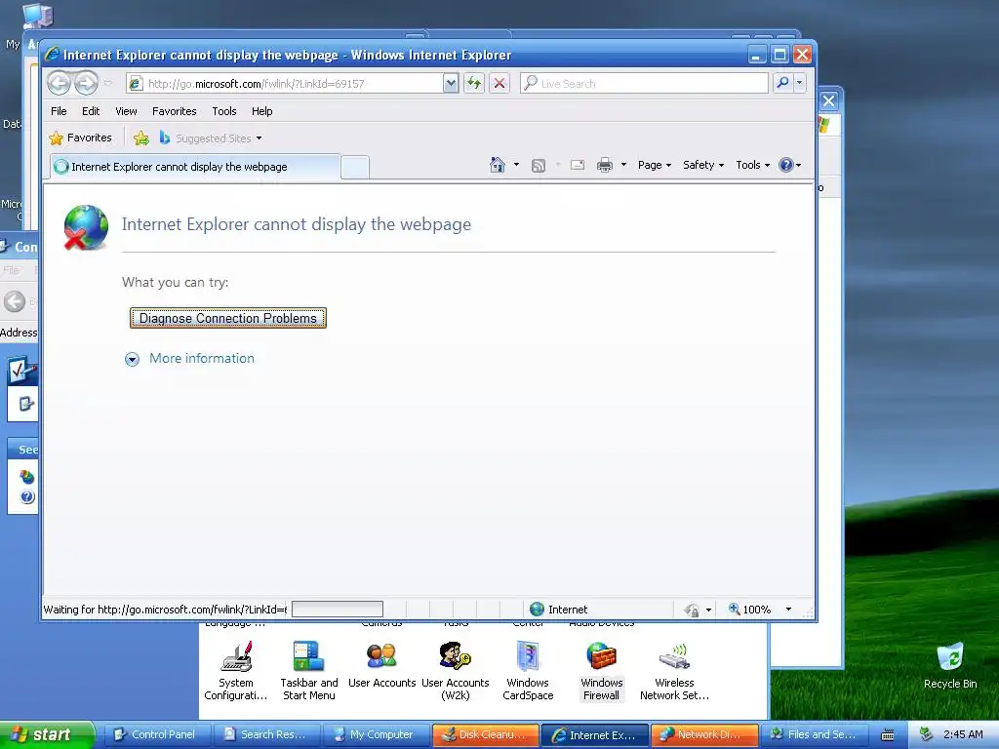The width and height of the screenshot is (999, 749).
Task: Click the protected mode status icon
Action: (x=692, y=611)
